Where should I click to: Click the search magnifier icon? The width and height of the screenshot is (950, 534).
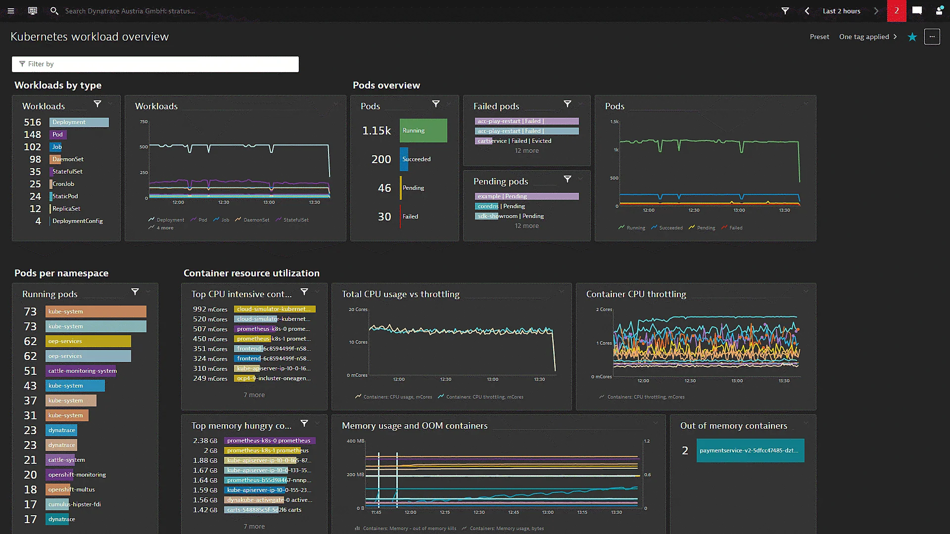tap(54, 11)
